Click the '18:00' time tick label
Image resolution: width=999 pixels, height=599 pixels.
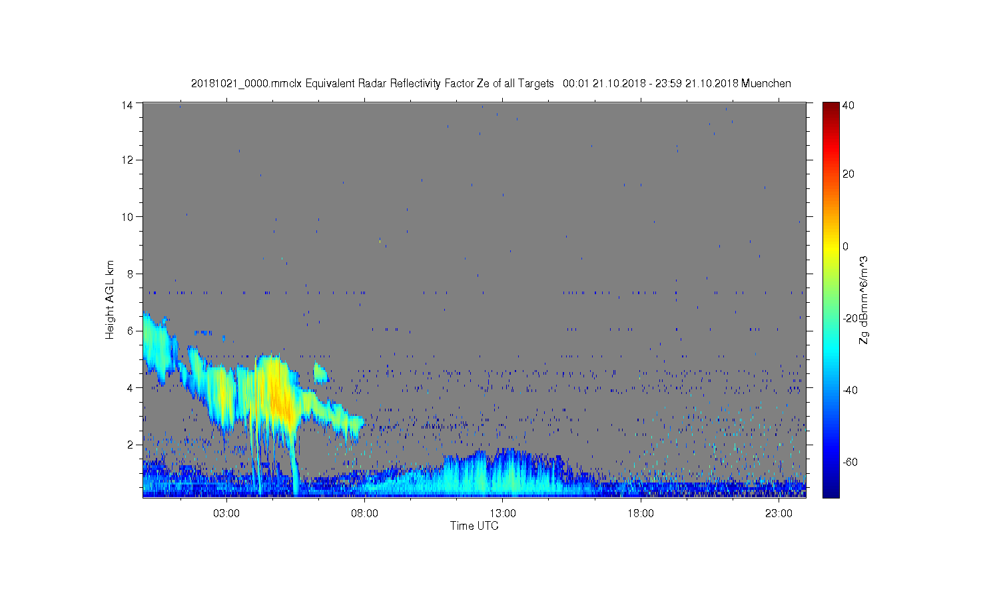pos(641,514)
